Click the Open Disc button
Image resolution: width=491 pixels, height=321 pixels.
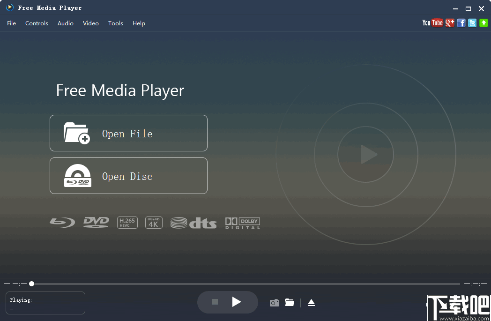[x=128, y=176]
